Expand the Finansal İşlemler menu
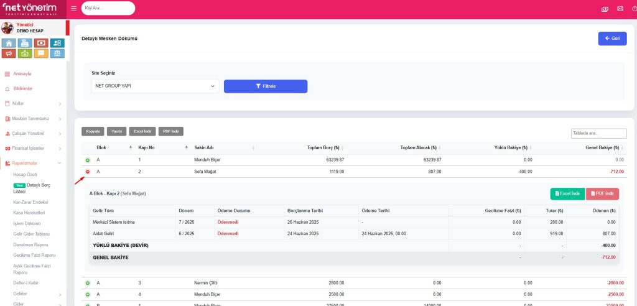Viewport: 637px width, 306px height. [x=32, y=149]
